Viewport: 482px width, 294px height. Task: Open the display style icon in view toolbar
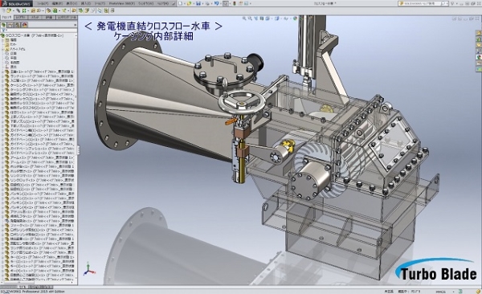point(276,18)
